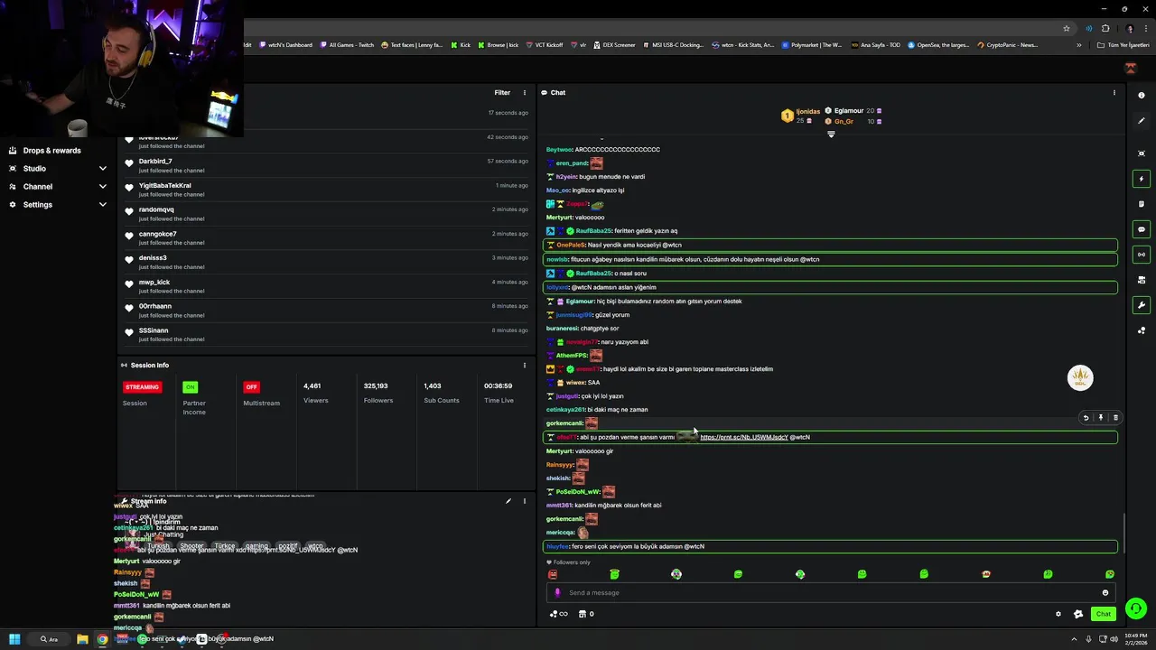Open the 'All Games - Twitch' bookmark
The image size is (1156, 650).
click(x=346, y=45)
